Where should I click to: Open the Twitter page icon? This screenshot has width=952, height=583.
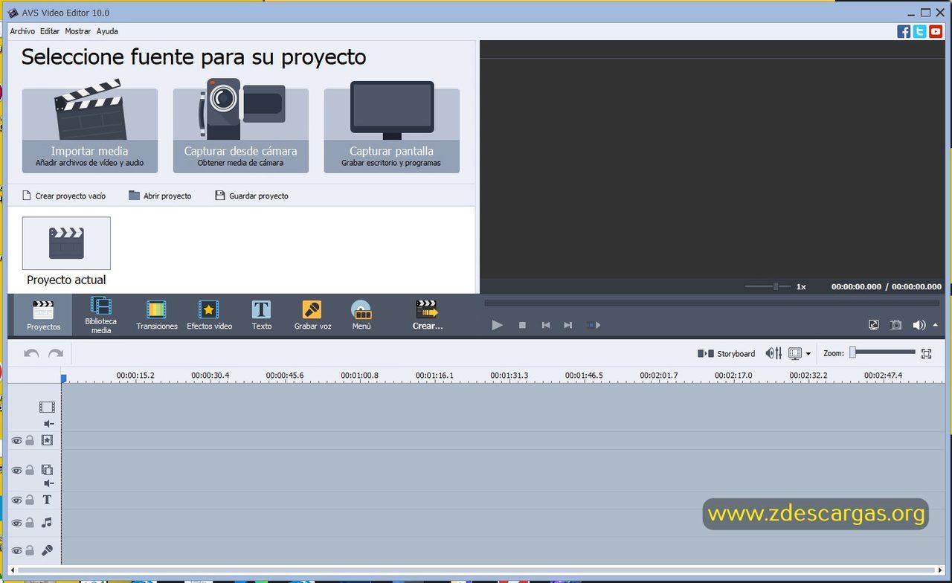[920, 31]
